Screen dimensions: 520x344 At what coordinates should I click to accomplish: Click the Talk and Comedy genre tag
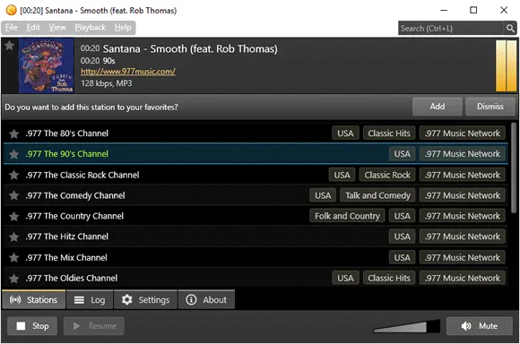(377, 195)
